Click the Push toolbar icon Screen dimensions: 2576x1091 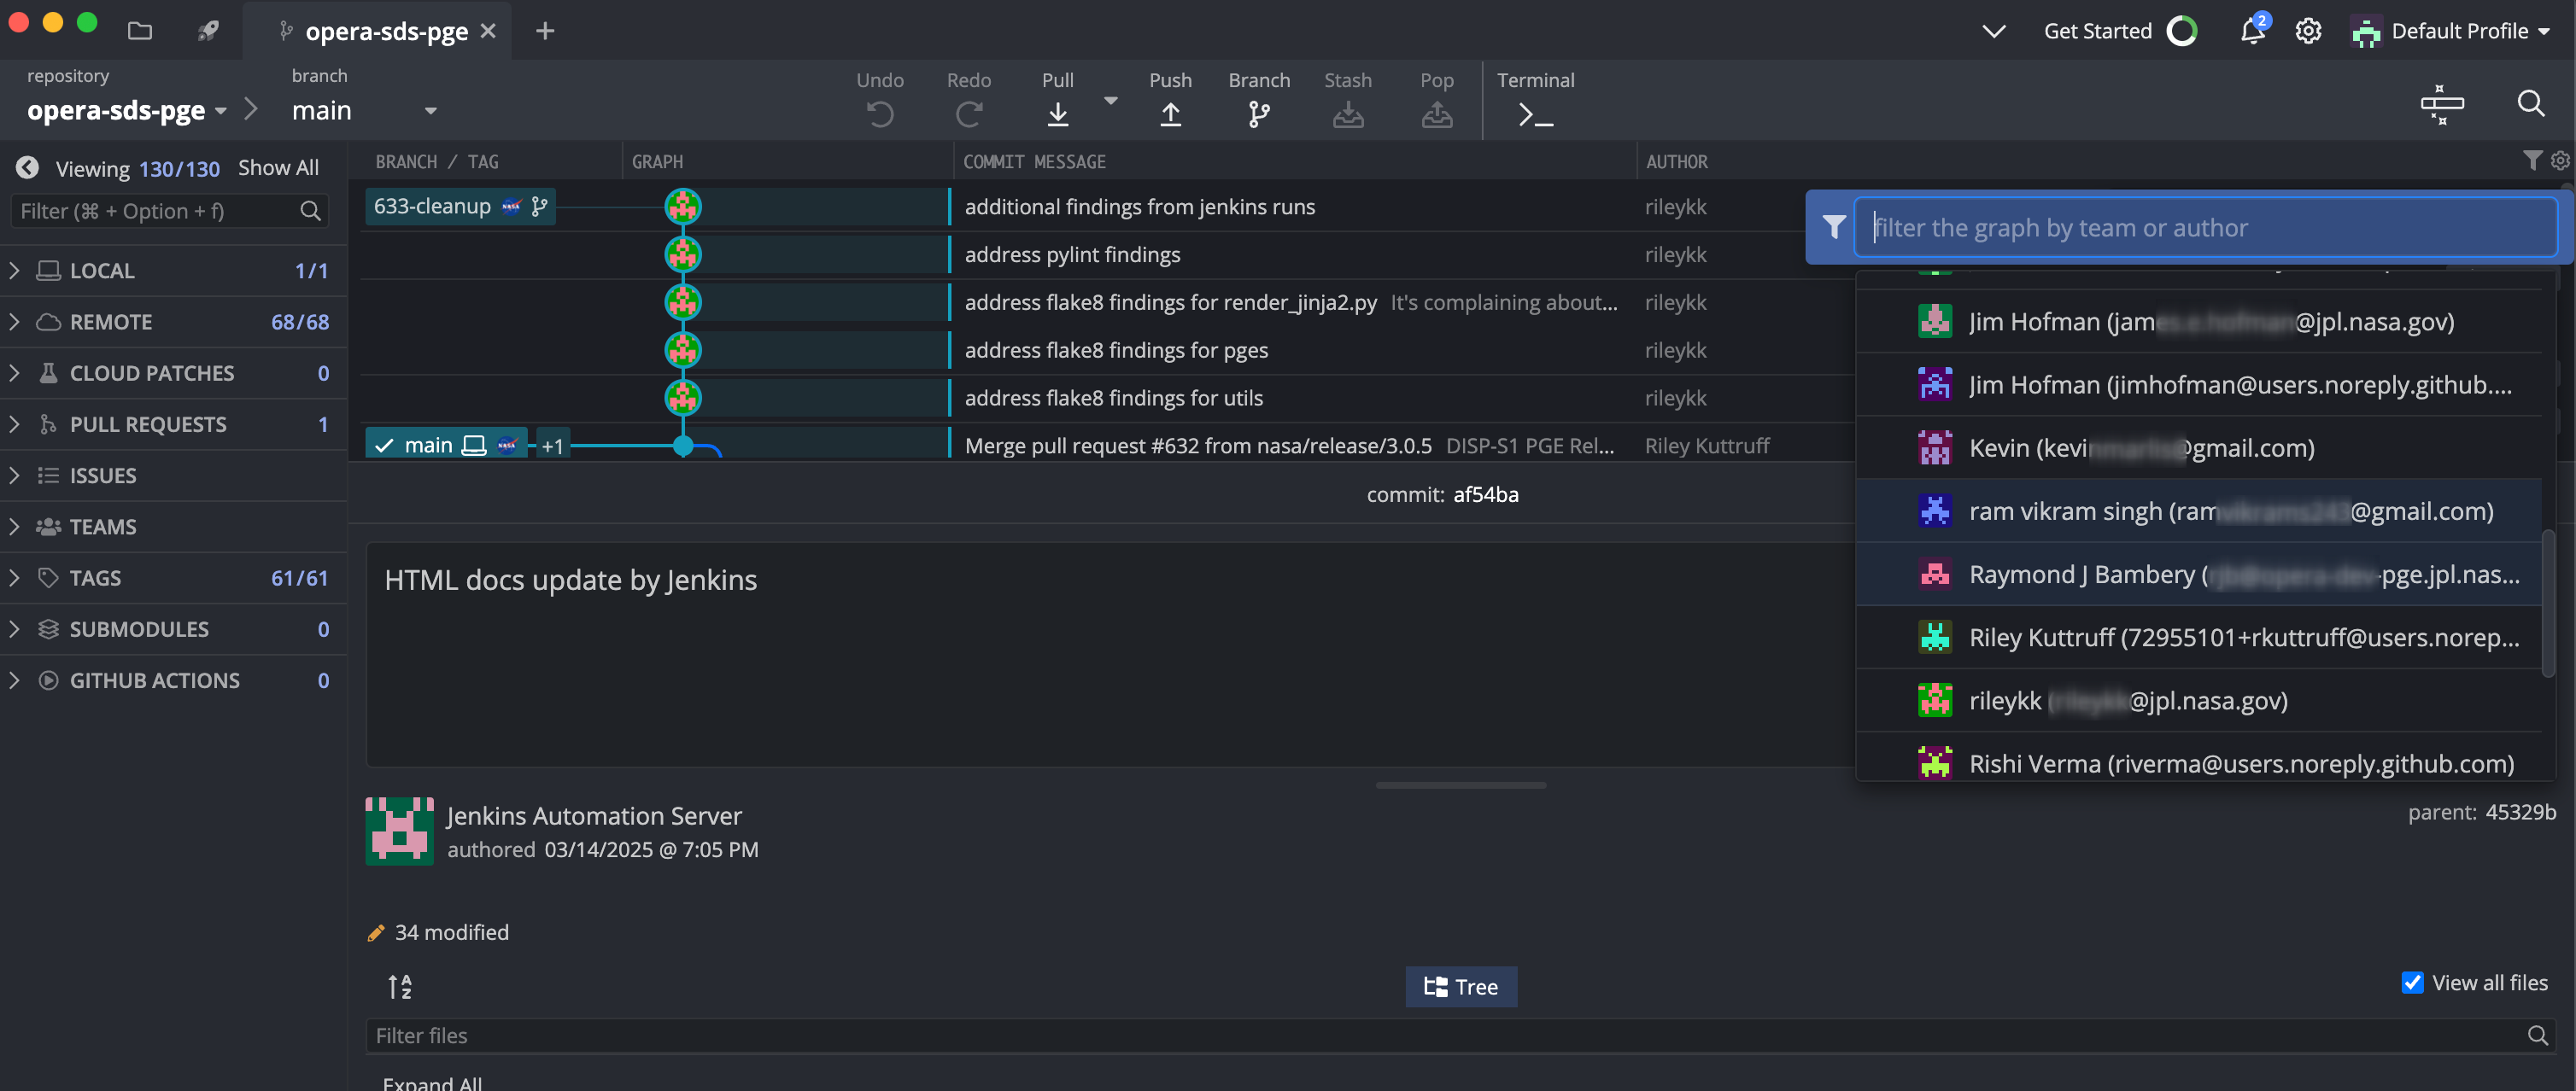click(1170, 114)
